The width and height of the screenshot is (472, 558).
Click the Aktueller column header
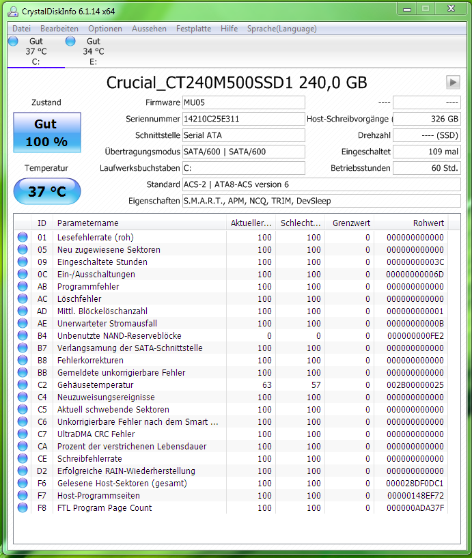(x=251, y=223)
